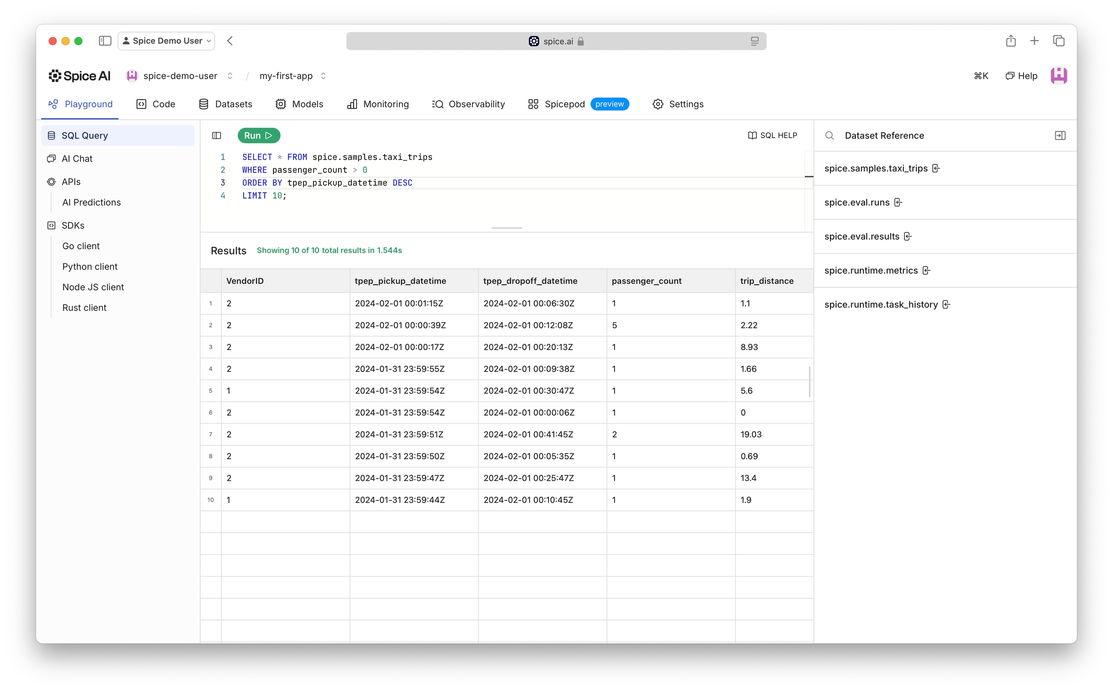Switch to the Datasets tab

click(226, 104)
